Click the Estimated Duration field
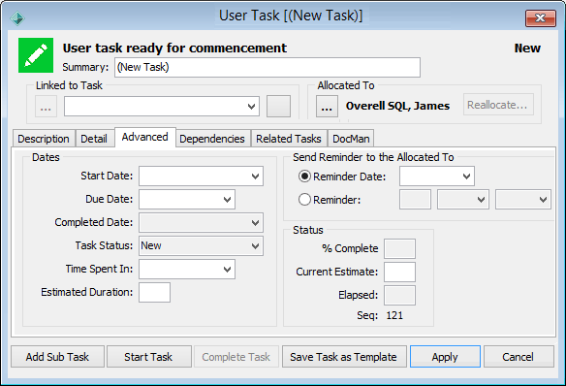The image size is (566, 386). point(154,293)
